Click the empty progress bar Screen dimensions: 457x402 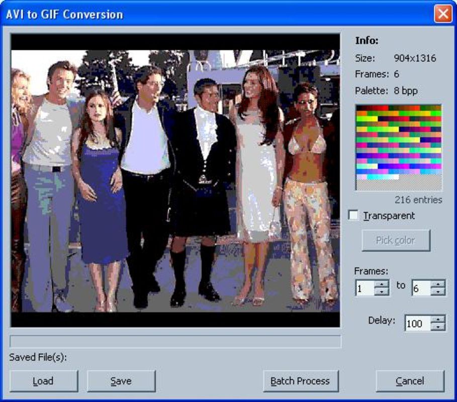[x=175, y=341]
